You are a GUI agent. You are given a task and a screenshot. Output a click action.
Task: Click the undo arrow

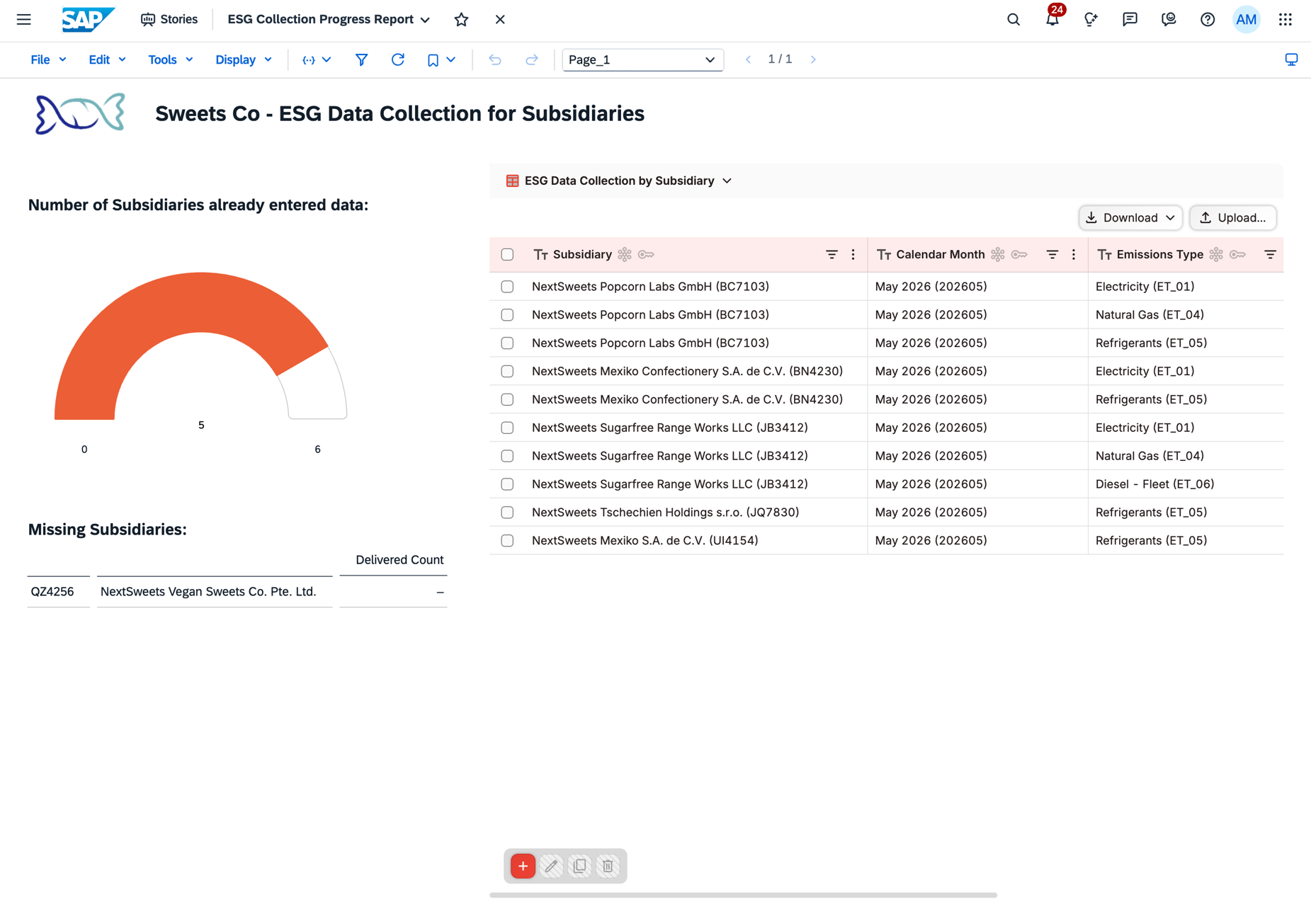(x=495, y=60)
